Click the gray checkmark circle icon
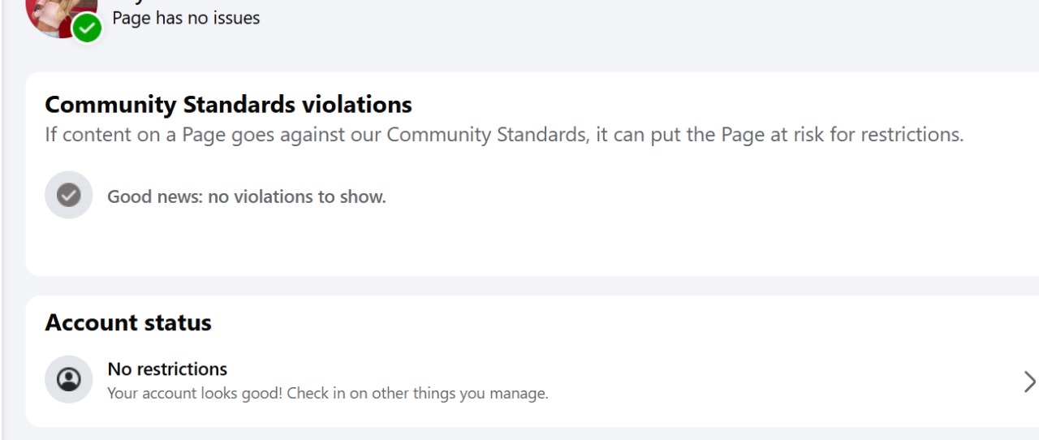 [x=69, y=195]
